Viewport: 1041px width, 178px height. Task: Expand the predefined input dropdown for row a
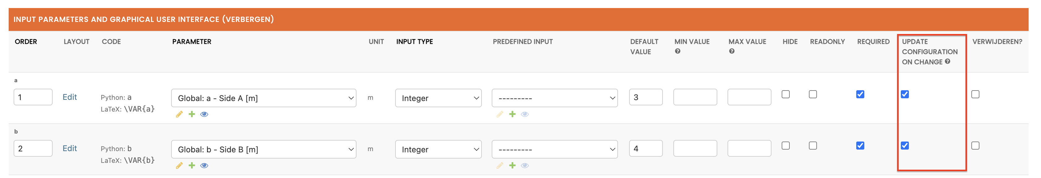click(x=555, y=98)
